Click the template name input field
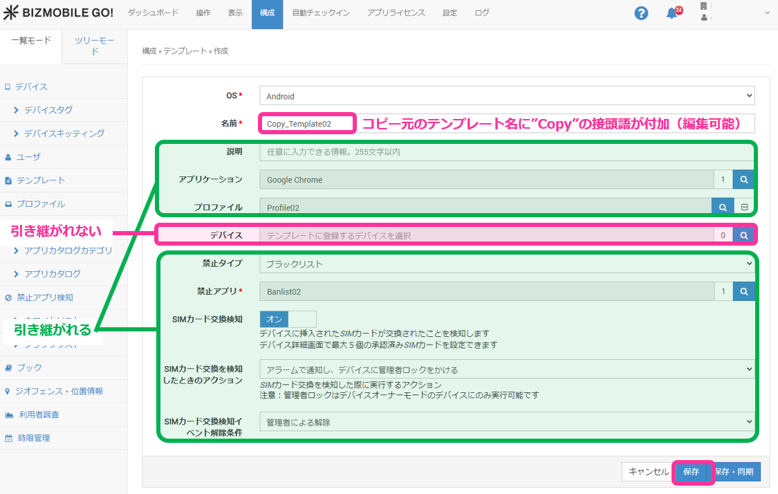The width and height of the screenshot is (778, 494). [307, 124]
